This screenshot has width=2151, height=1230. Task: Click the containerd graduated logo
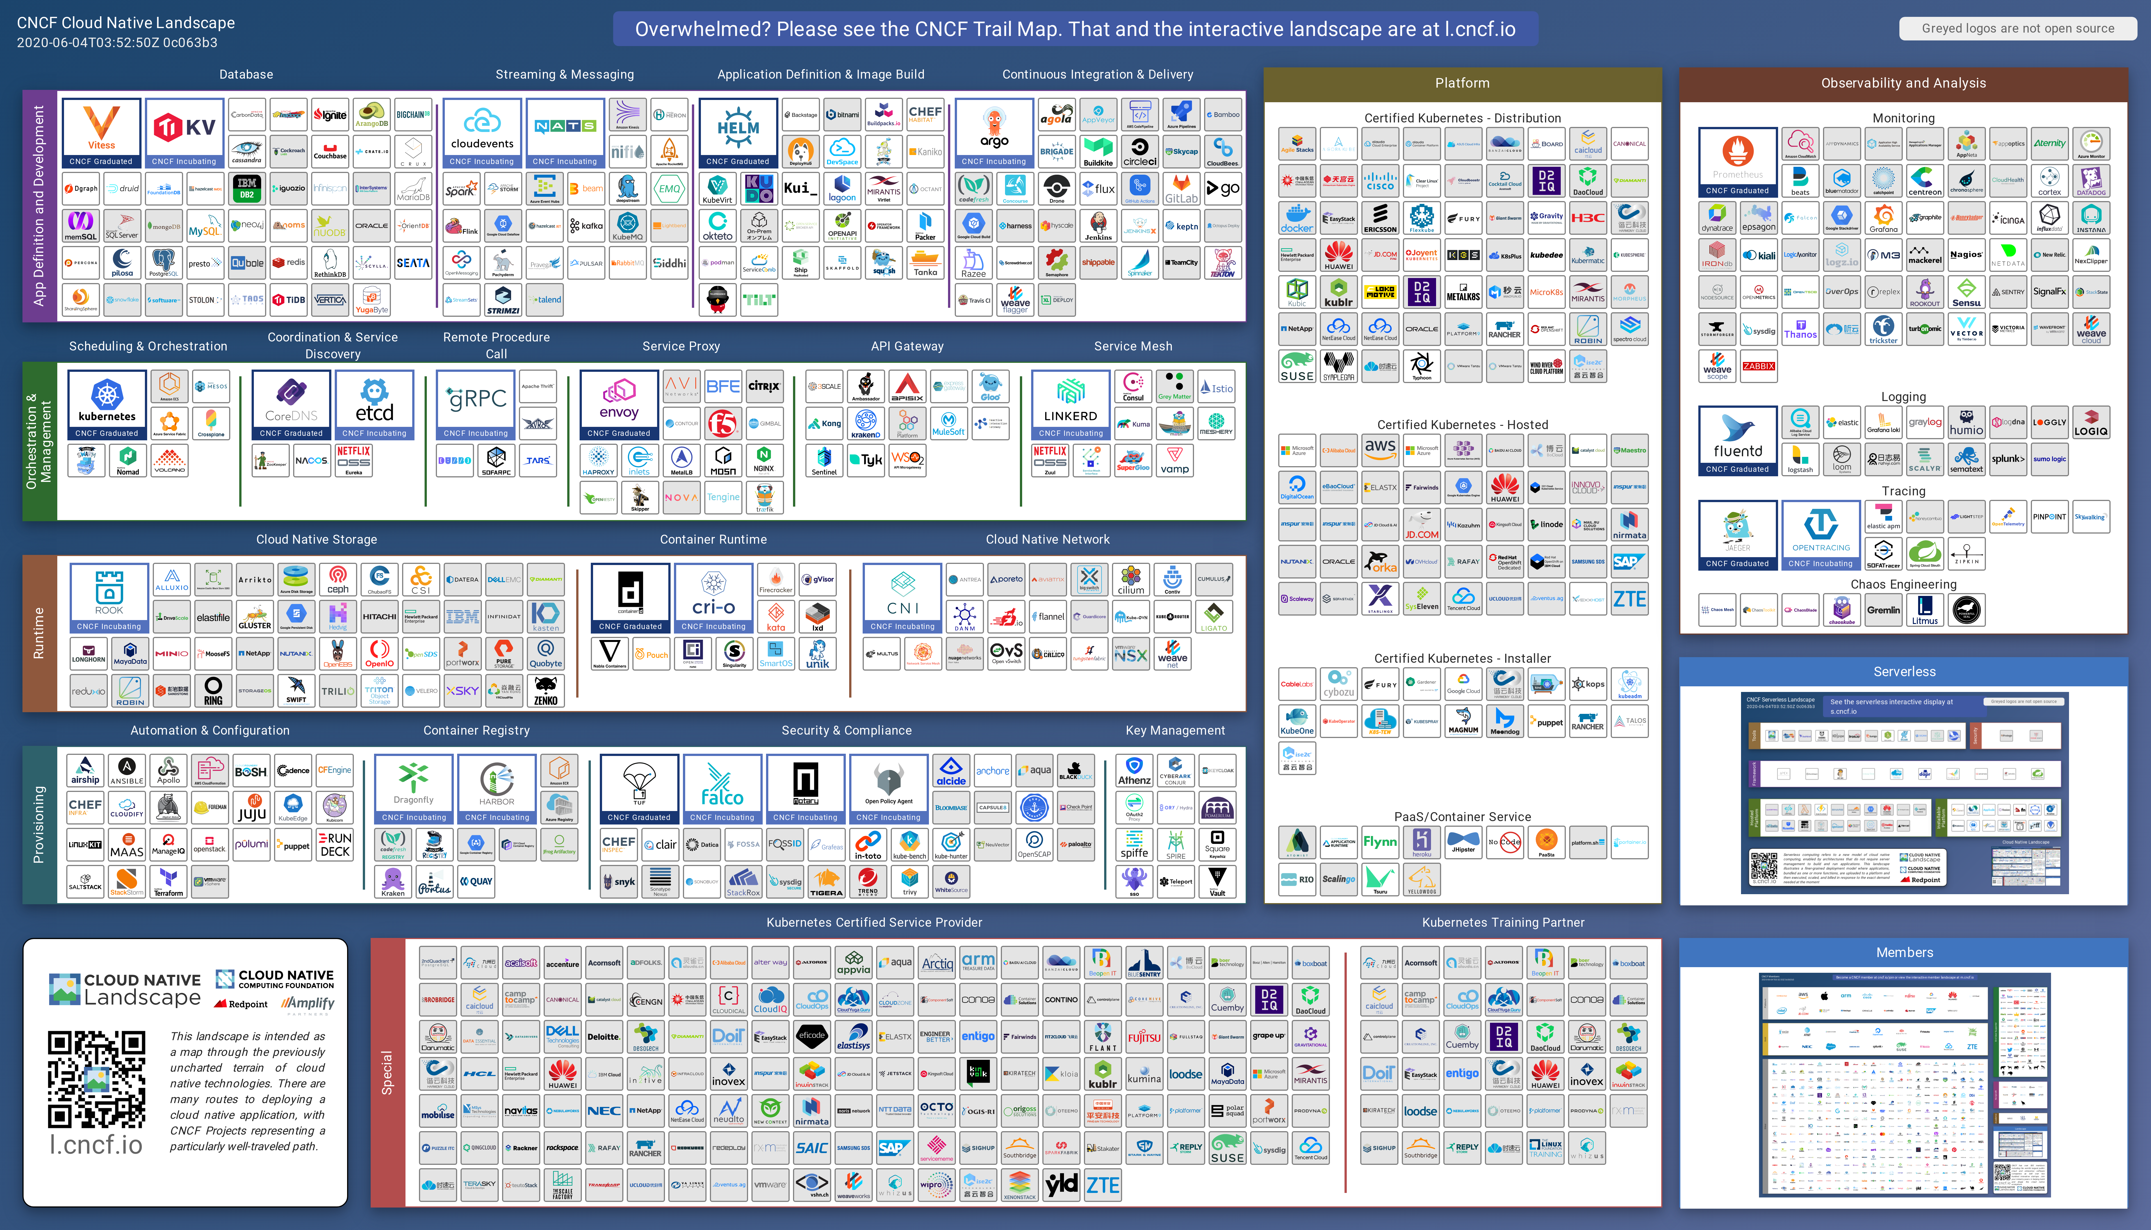pyautogui.click(x=631, y=598)
